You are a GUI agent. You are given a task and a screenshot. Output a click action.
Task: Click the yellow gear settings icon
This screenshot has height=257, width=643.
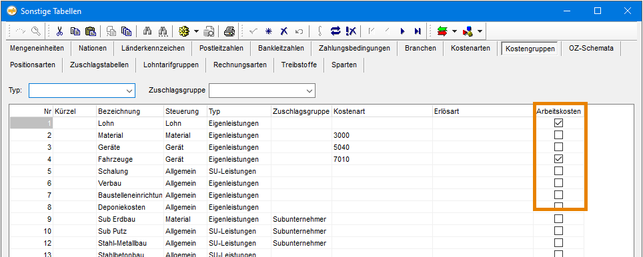(184, 31)
